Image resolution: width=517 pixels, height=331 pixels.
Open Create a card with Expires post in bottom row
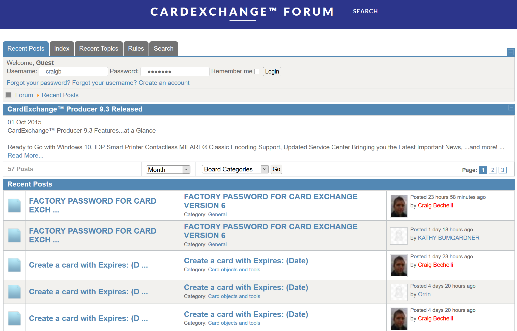click(246, 314)
